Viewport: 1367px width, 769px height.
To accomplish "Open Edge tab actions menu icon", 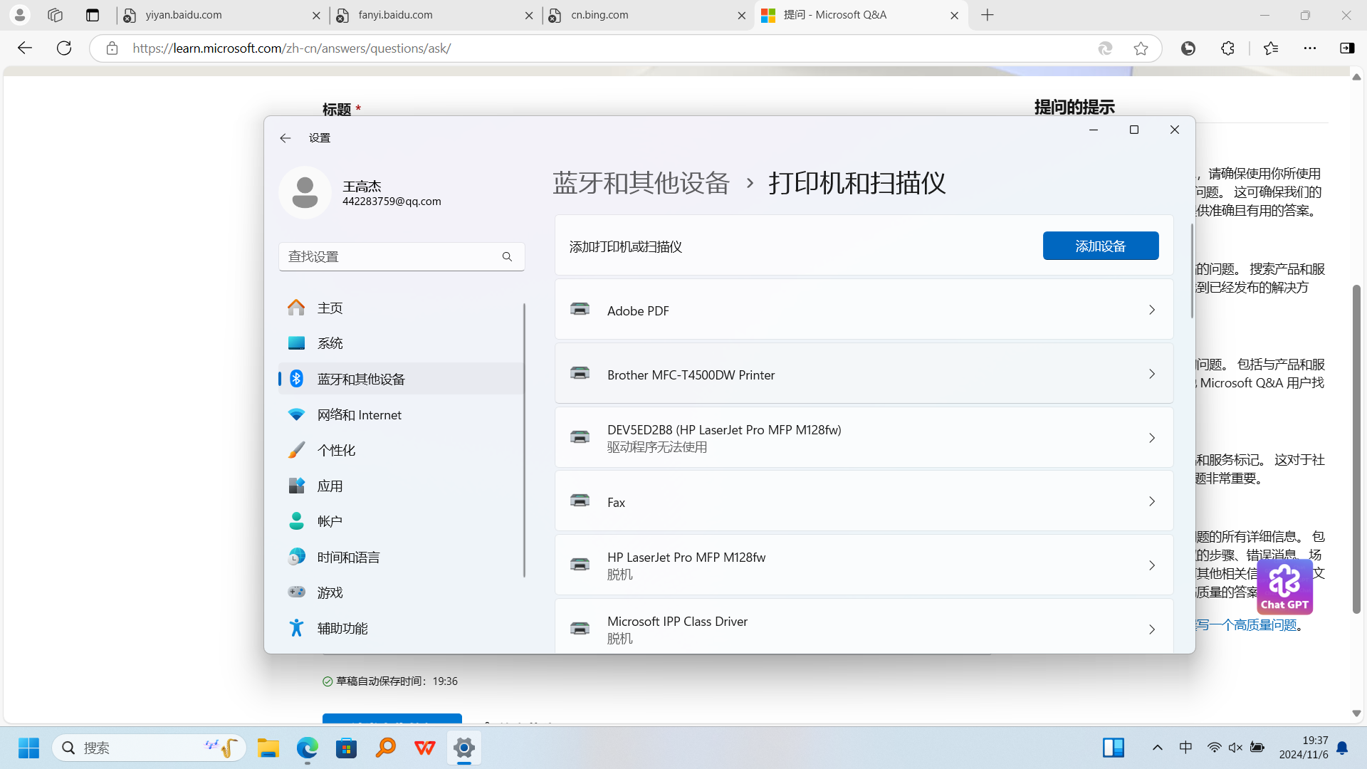I will (93, 15).
